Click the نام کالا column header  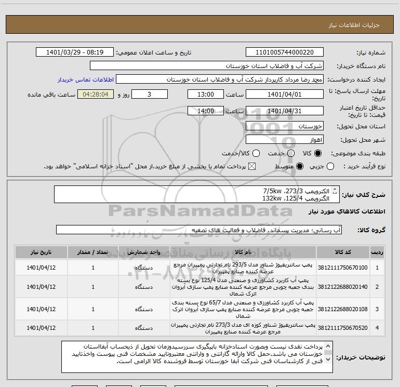point(243,252)
